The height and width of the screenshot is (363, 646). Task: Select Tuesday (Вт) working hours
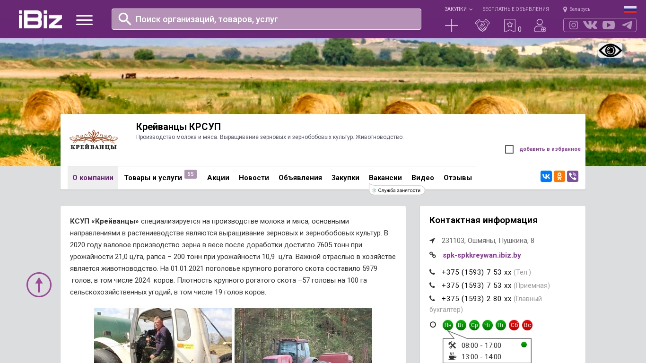click(461, 325)
